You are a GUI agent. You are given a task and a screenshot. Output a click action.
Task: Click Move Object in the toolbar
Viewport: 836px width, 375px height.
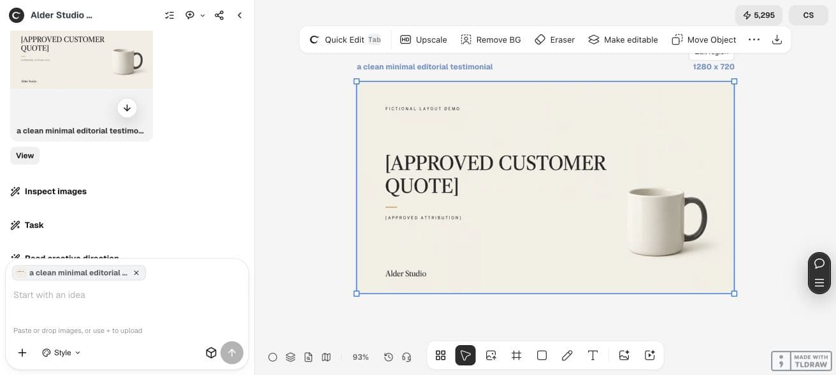[x=704, y=39]
